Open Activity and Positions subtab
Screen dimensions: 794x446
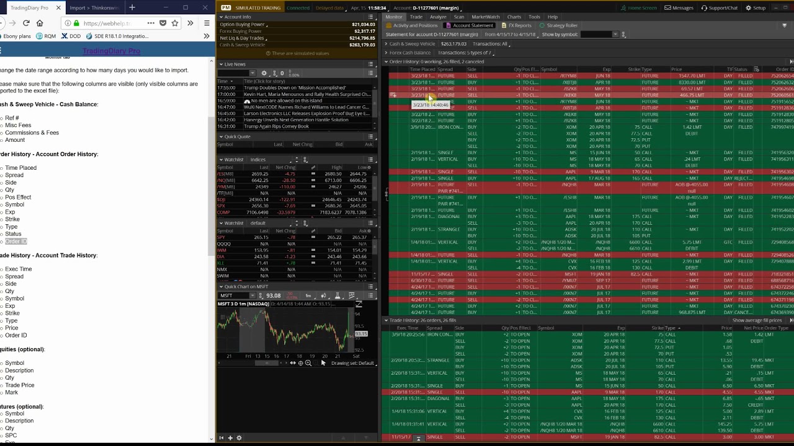pyautogui.click(x=412, y=25)
